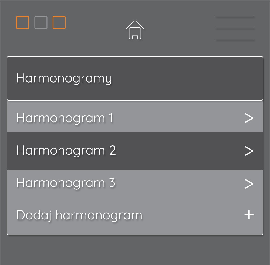
Task: Open the hamburger menu
Action: (235, 28)
